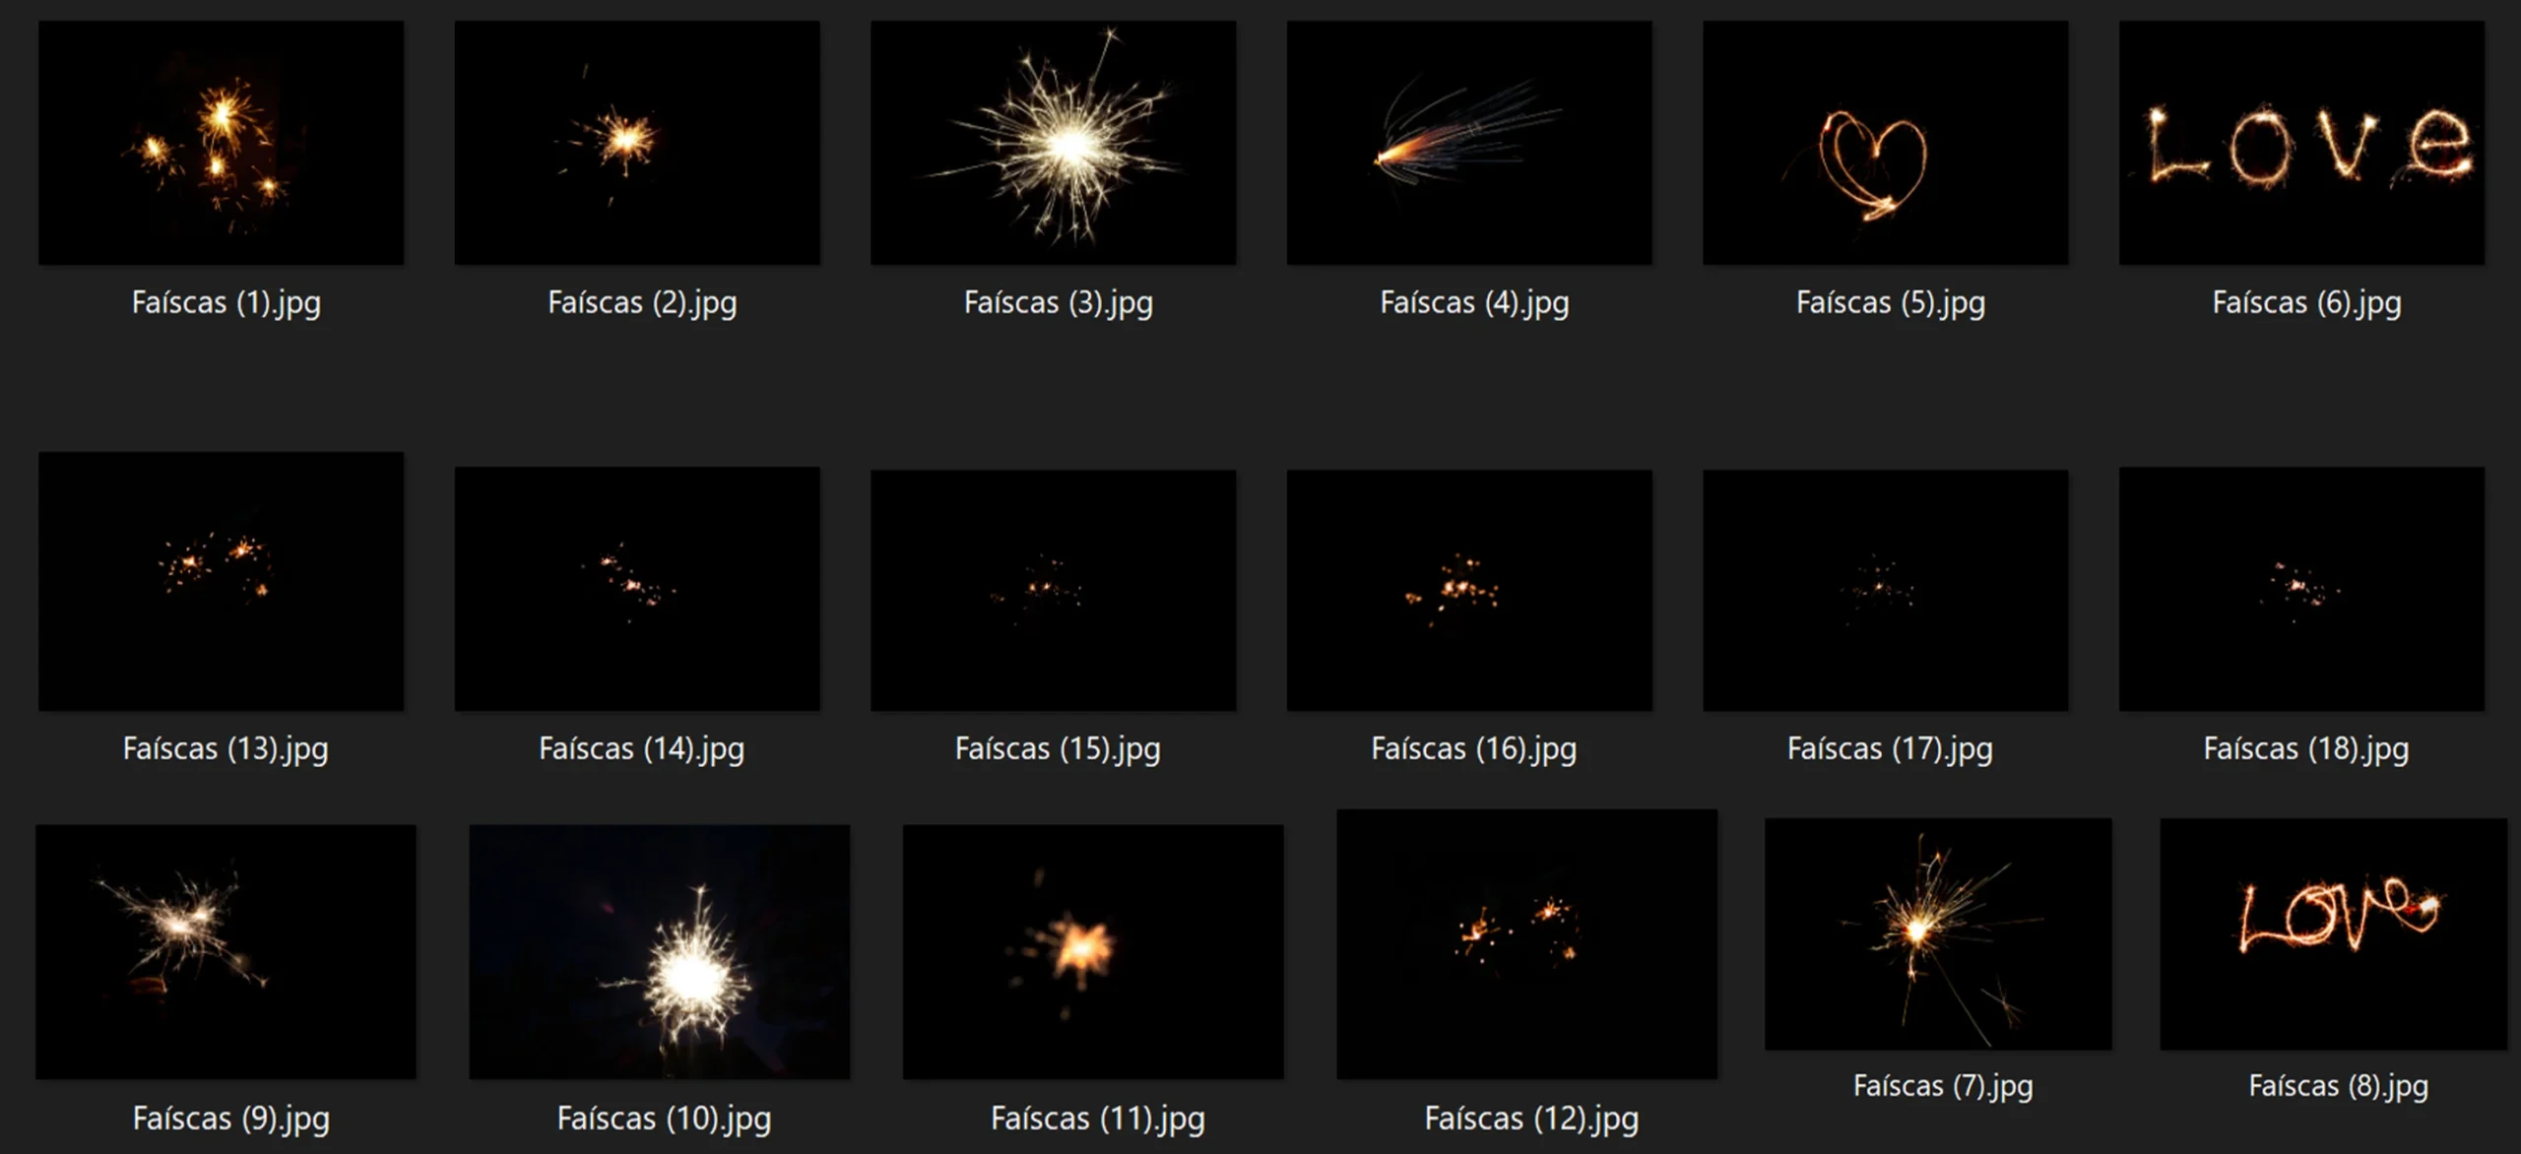Click the file name label Faíscas (15).jpg
The height and width of the screenshot is (1154, 2521).
click(1058, 749)
